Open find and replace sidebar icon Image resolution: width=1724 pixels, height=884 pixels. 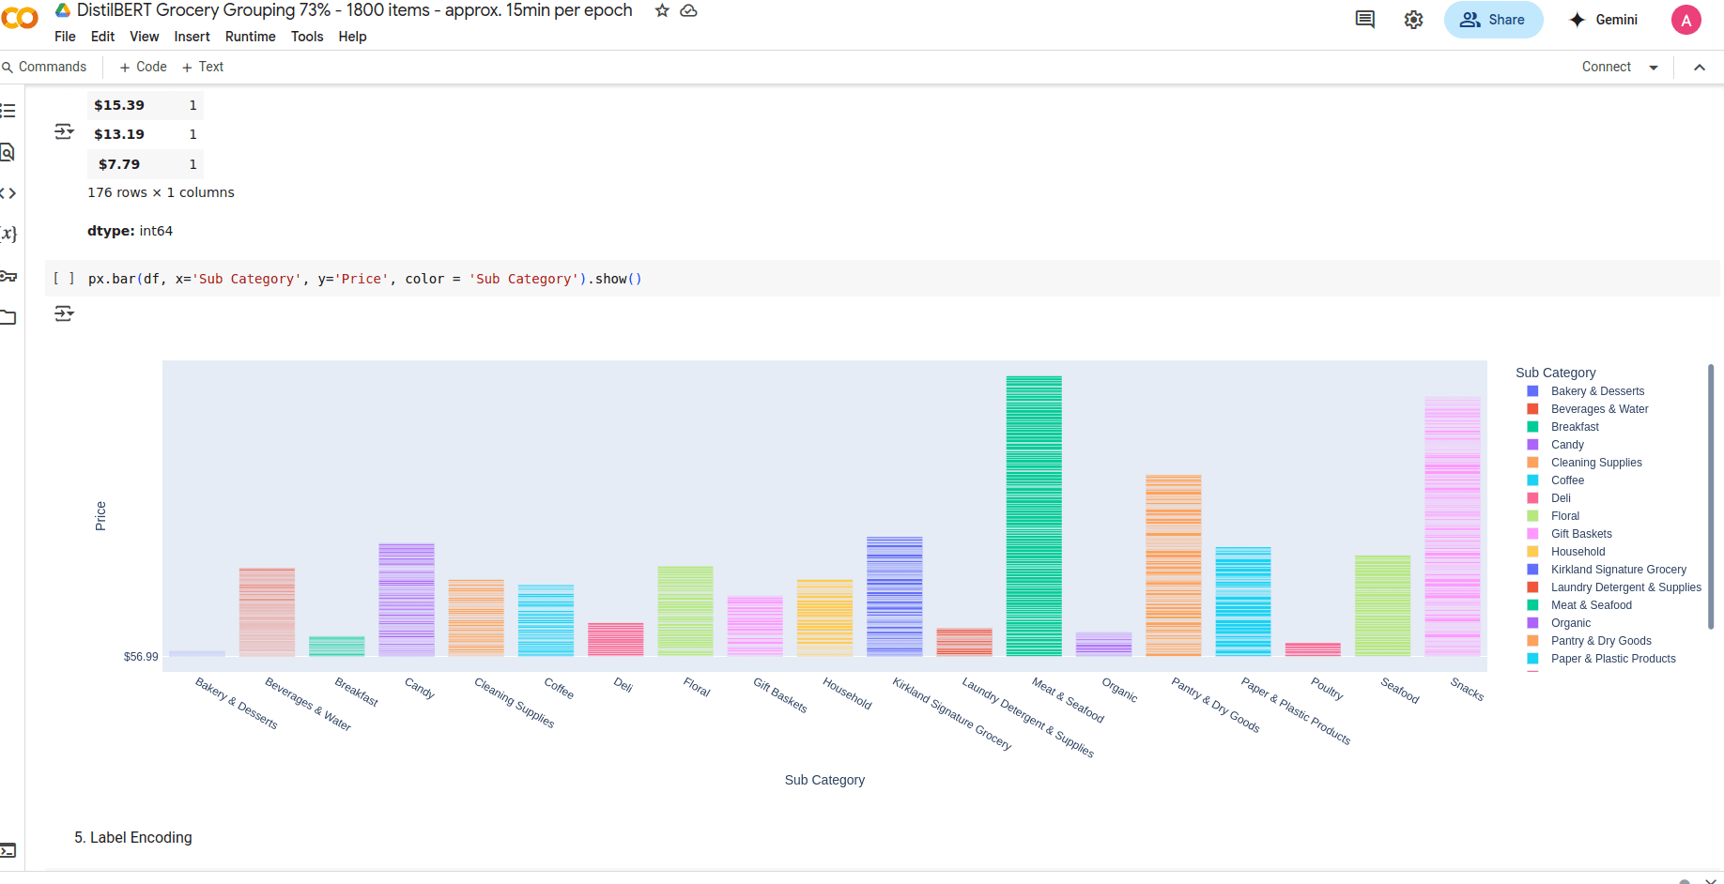pyautogui.click(x=8, y=152)
